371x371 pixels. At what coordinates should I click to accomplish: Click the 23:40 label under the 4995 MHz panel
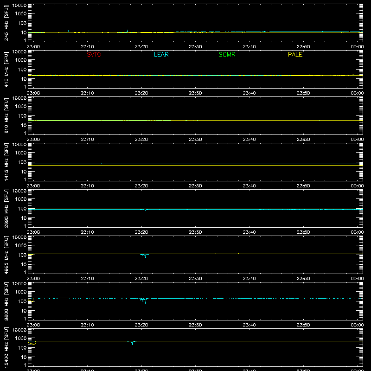[249, 279]
